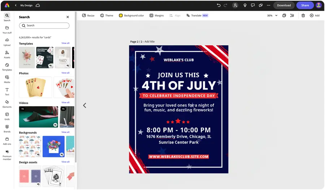
Task: Click into the Search input field
Action: 44,26
